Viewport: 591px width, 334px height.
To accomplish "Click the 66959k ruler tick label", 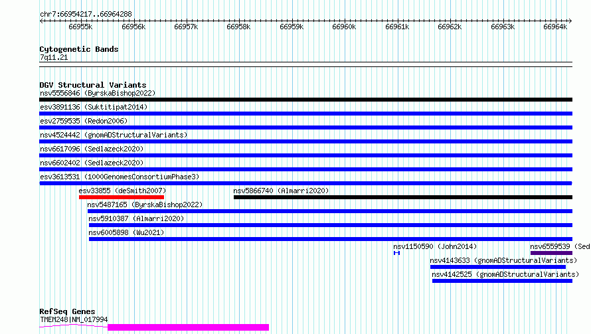I will pyautogui.click(x=292, y=27).
